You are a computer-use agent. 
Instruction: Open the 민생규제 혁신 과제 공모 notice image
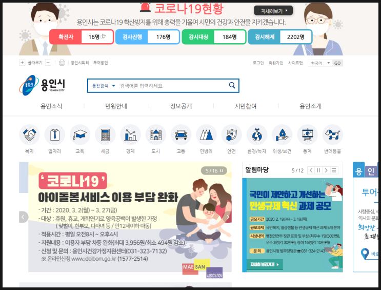coord(293,225)
